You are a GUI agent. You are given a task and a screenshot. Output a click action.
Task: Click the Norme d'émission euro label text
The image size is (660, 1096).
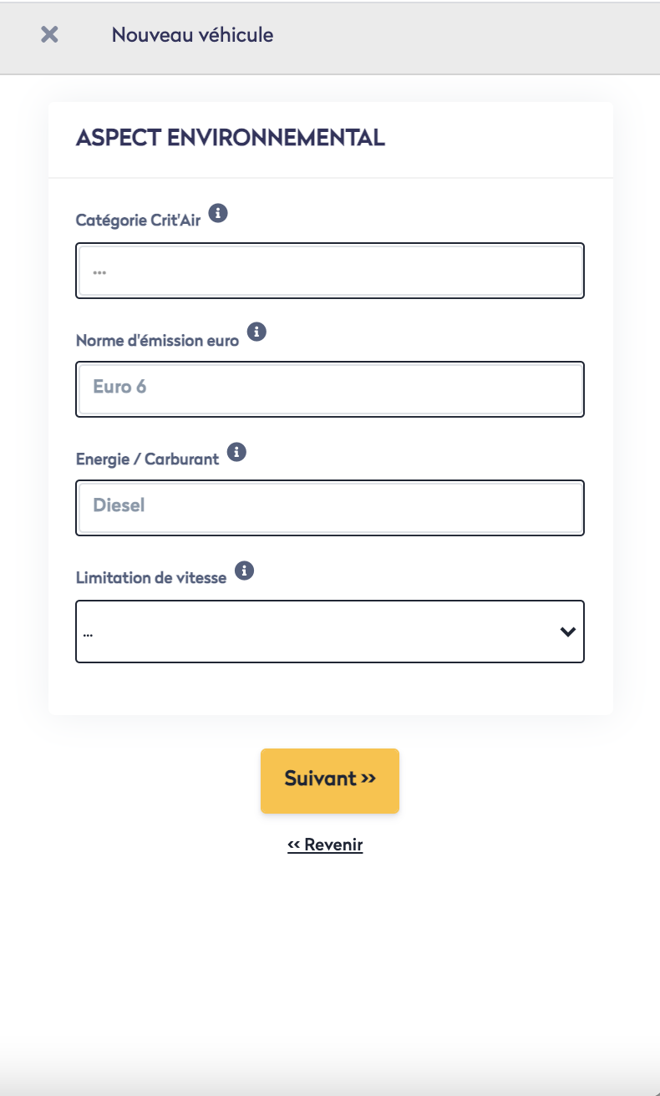coord(157,340)
